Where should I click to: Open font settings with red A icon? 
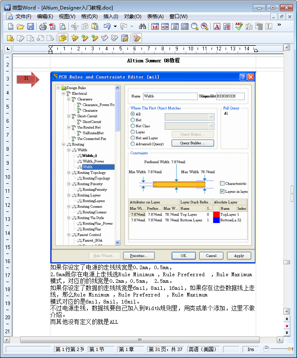(217, 27)
